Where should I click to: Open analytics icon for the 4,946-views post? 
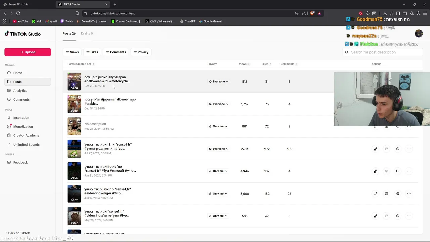point(386,171)
